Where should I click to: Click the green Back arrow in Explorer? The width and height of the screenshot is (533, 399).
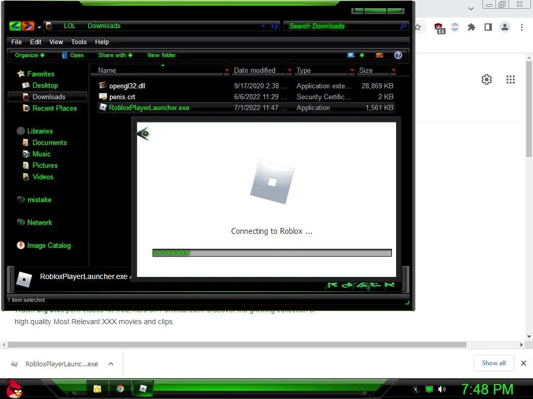[15, 26]
